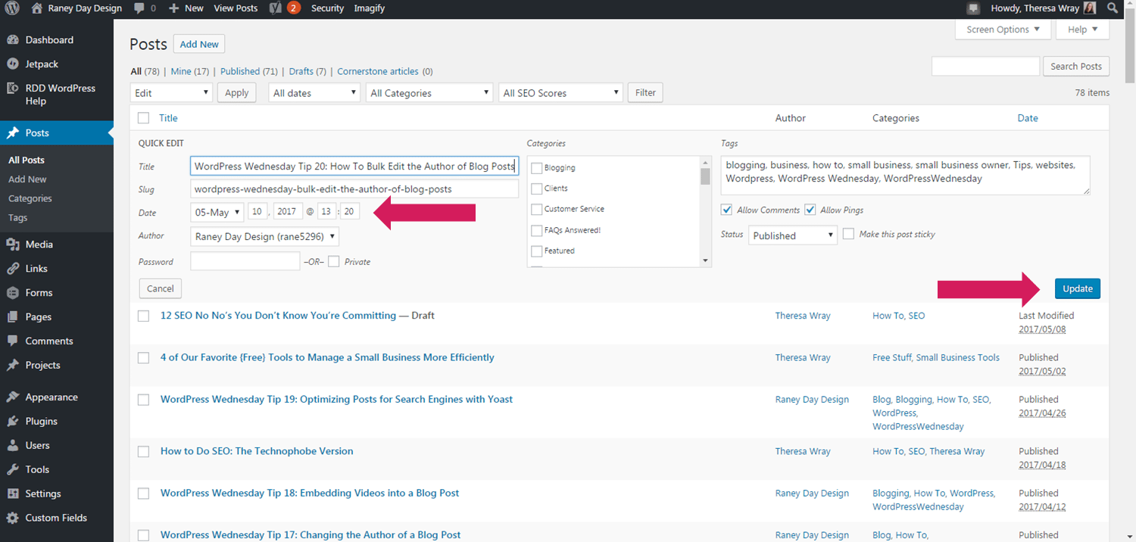The height and width of the screenshot is (542, 1136).
Task: Click the Plugins plug icon in the sidebar
Action: 13,422
